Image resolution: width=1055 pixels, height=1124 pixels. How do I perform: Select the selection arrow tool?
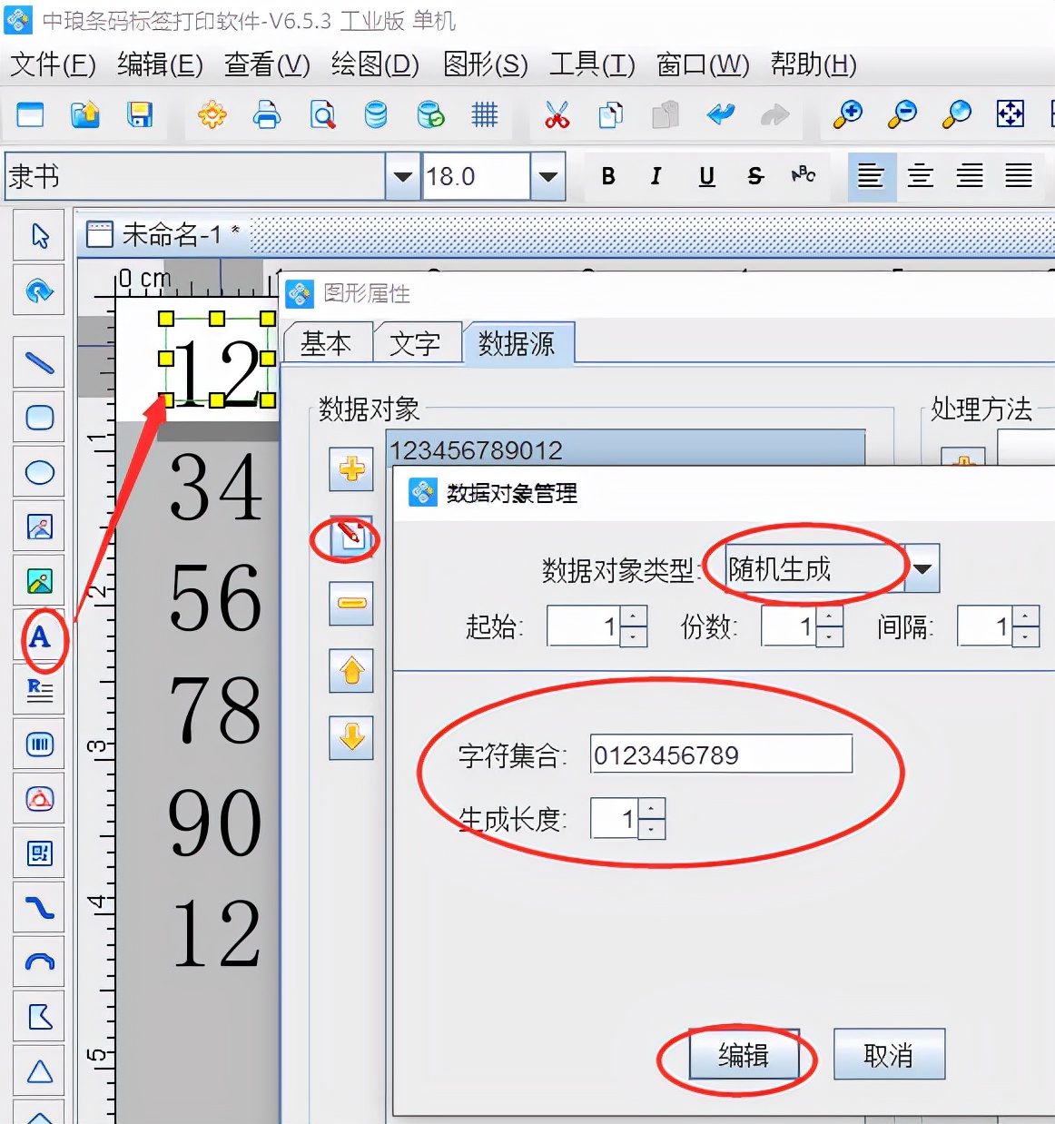38,234
